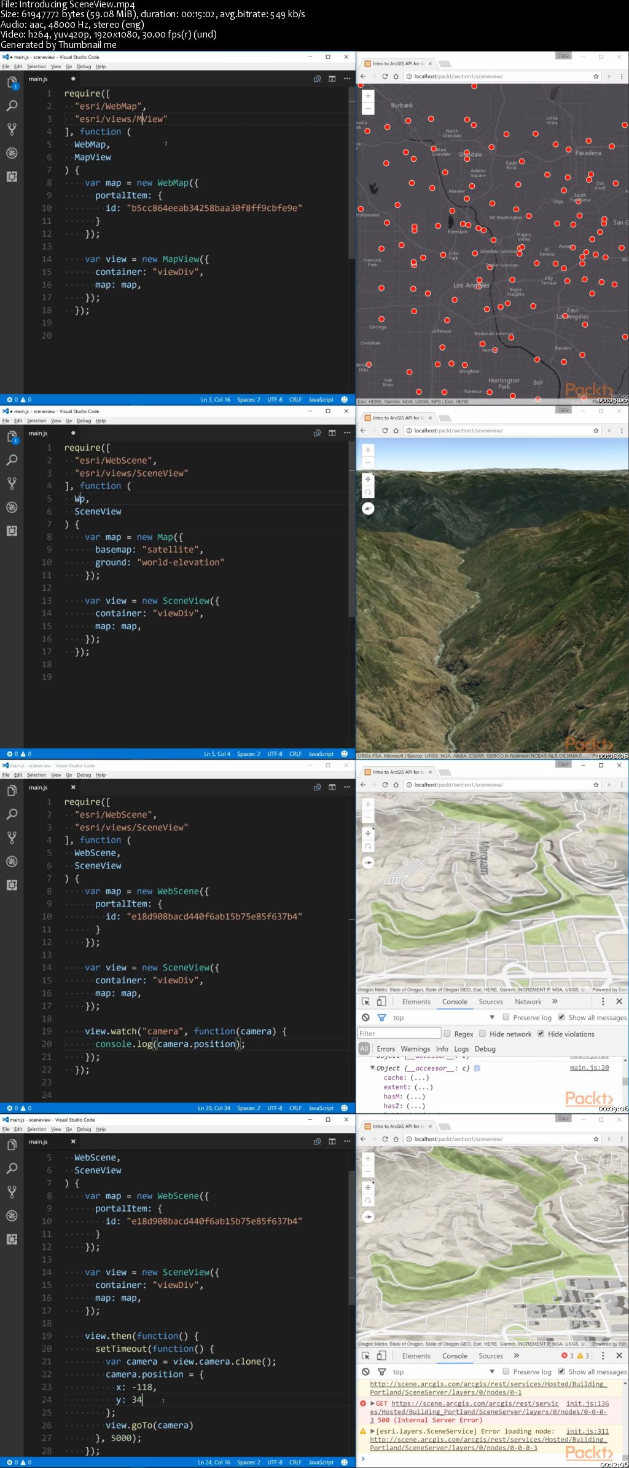This screenshot has width=629, height=1468.
Task: Open editor More Actions above the WebMap code
Action: click(x=347, y=79)
